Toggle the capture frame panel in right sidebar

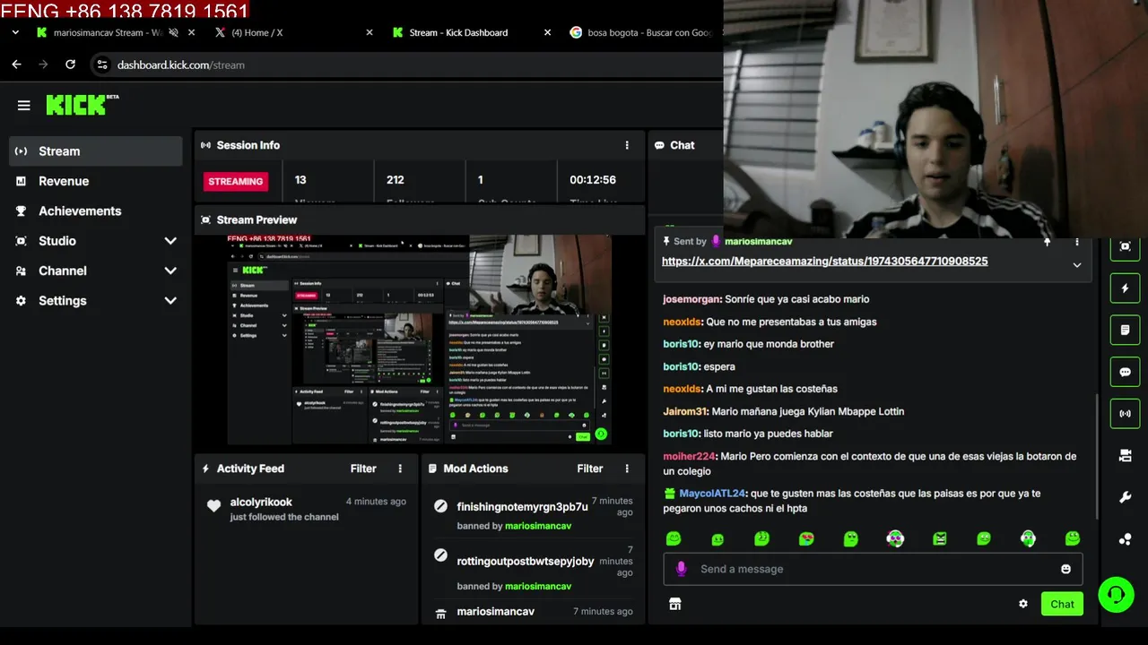coord(1126,246)
